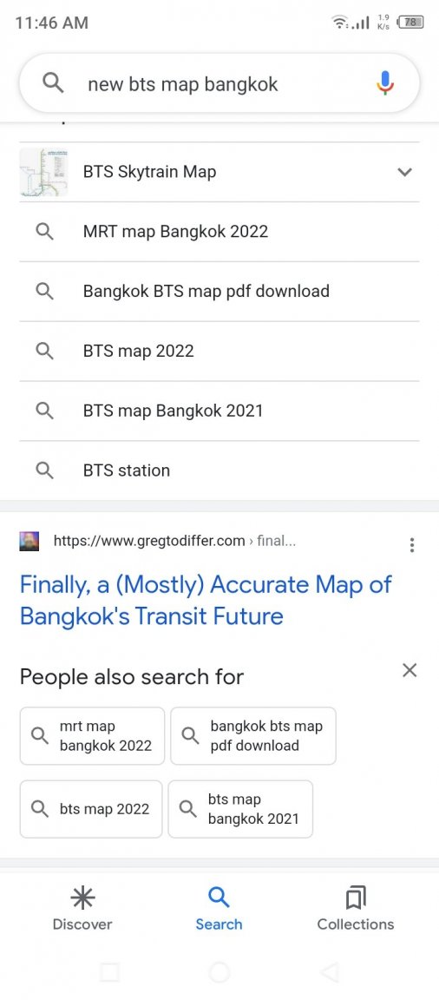Expand the BTS Skytrain Map chevron
439x1000 pixels.
coord(404,172)
